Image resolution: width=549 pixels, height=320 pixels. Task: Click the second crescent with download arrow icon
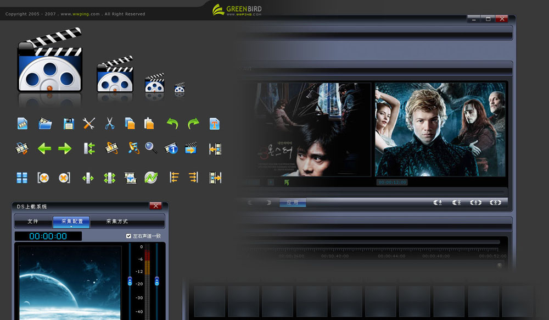pyautogui.click(x=457, y=202)
